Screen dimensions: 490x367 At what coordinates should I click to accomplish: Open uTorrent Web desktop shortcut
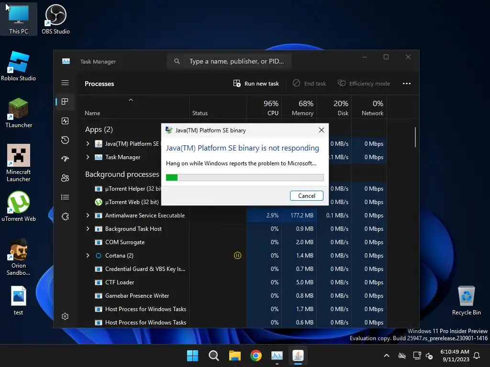(19, 206)
